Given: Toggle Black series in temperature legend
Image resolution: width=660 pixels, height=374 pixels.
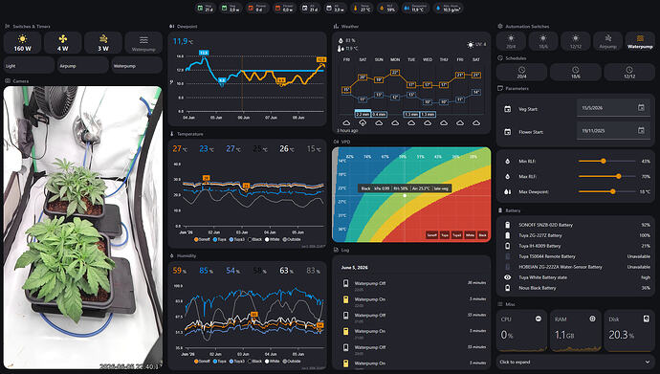Looking at the screenshot, I should click(254, 239).
